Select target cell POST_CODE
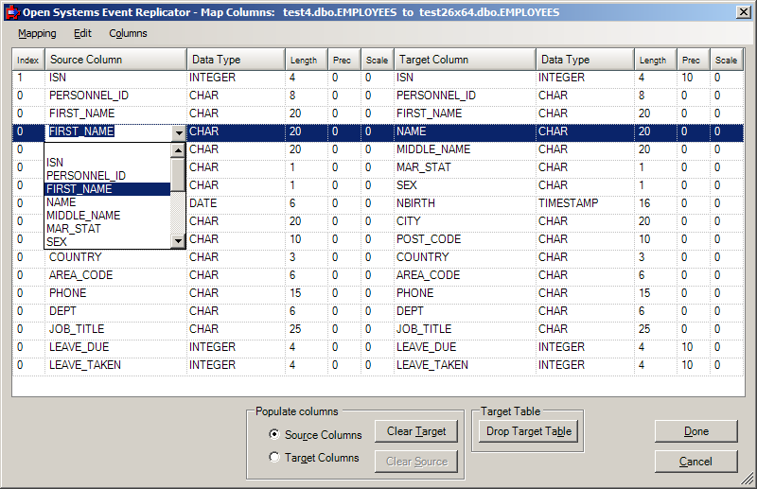757x489 pixels. 465,239
